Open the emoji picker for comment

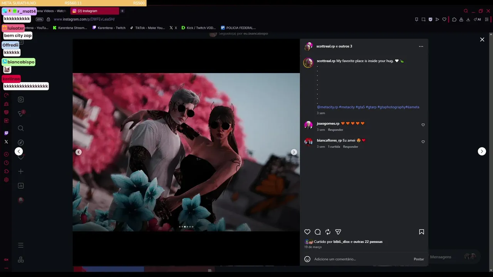pyautogui.click(x=307, y=259)
